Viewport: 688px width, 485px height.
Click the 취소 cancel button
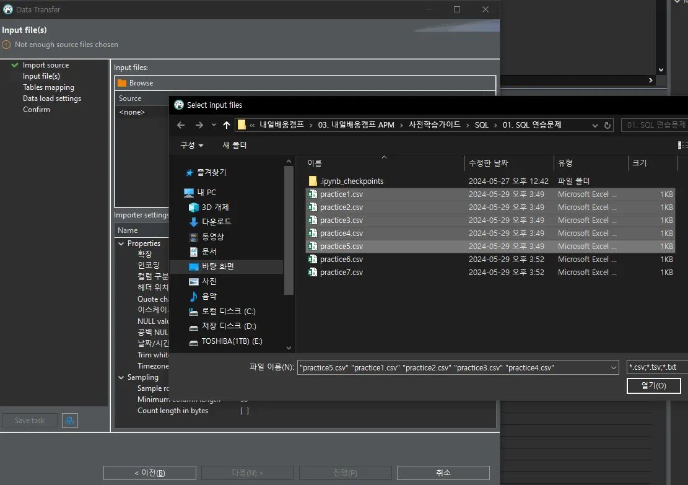click(x=443, y=473)
